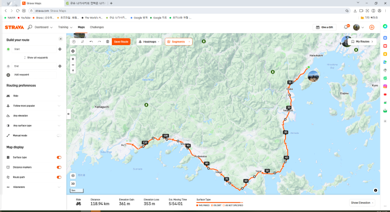
Task: Open browser downloads icon
Action: click(355, 10)
